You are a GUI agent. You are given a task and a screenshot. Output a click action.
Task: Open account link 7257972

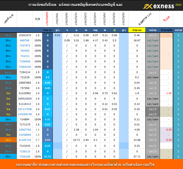point(25,46)
